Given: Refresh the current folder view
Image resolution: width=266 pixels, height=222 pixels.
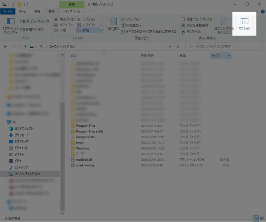Looking at the screenshot, I should [x=178, y=47].
